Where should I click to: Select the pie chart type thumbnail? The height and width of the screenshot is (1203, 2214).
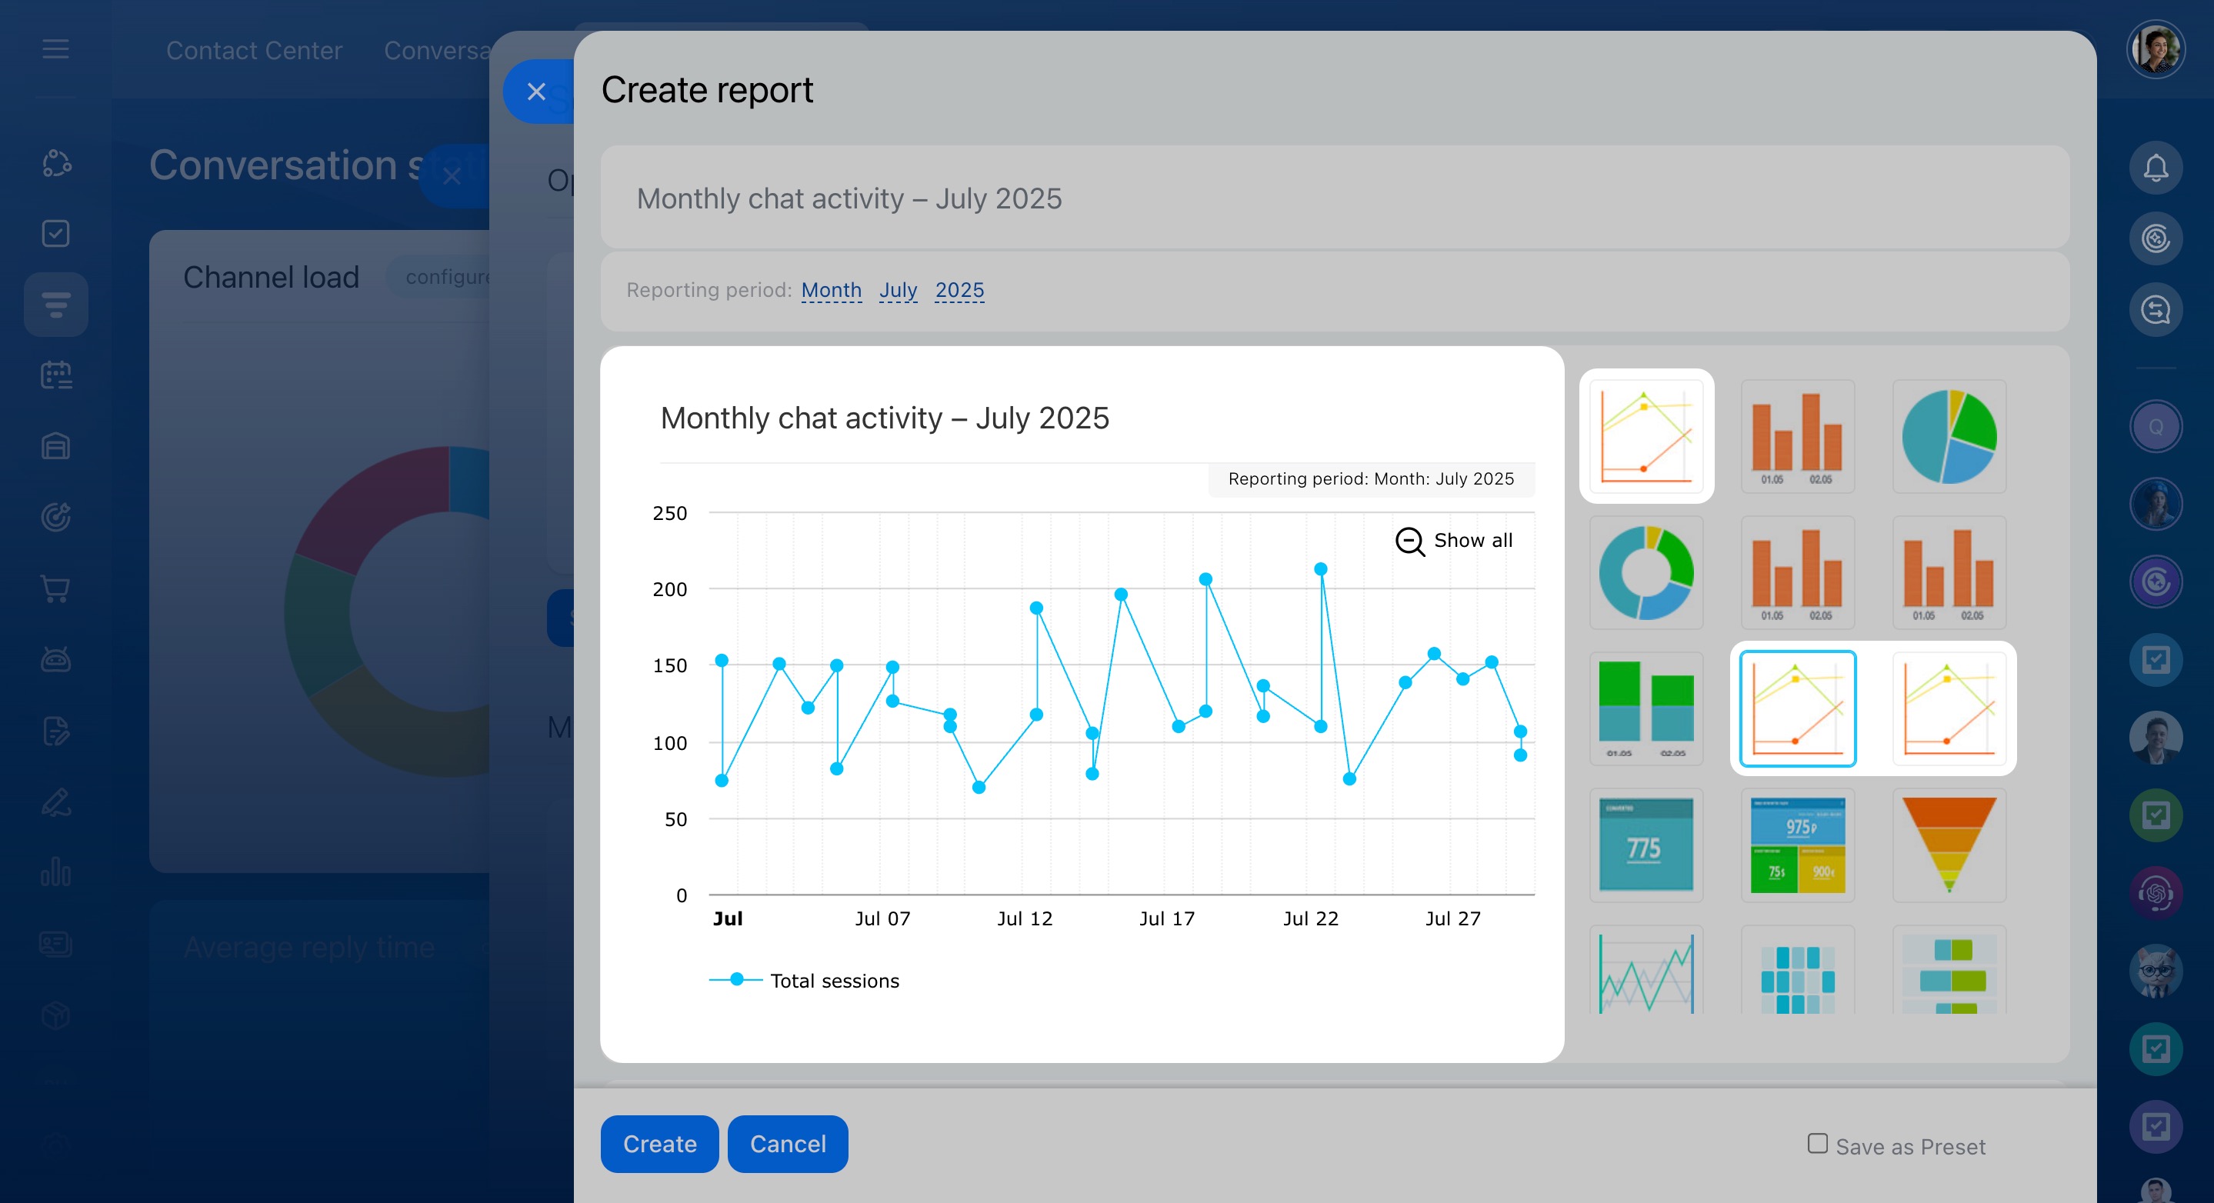[1949, 437]
